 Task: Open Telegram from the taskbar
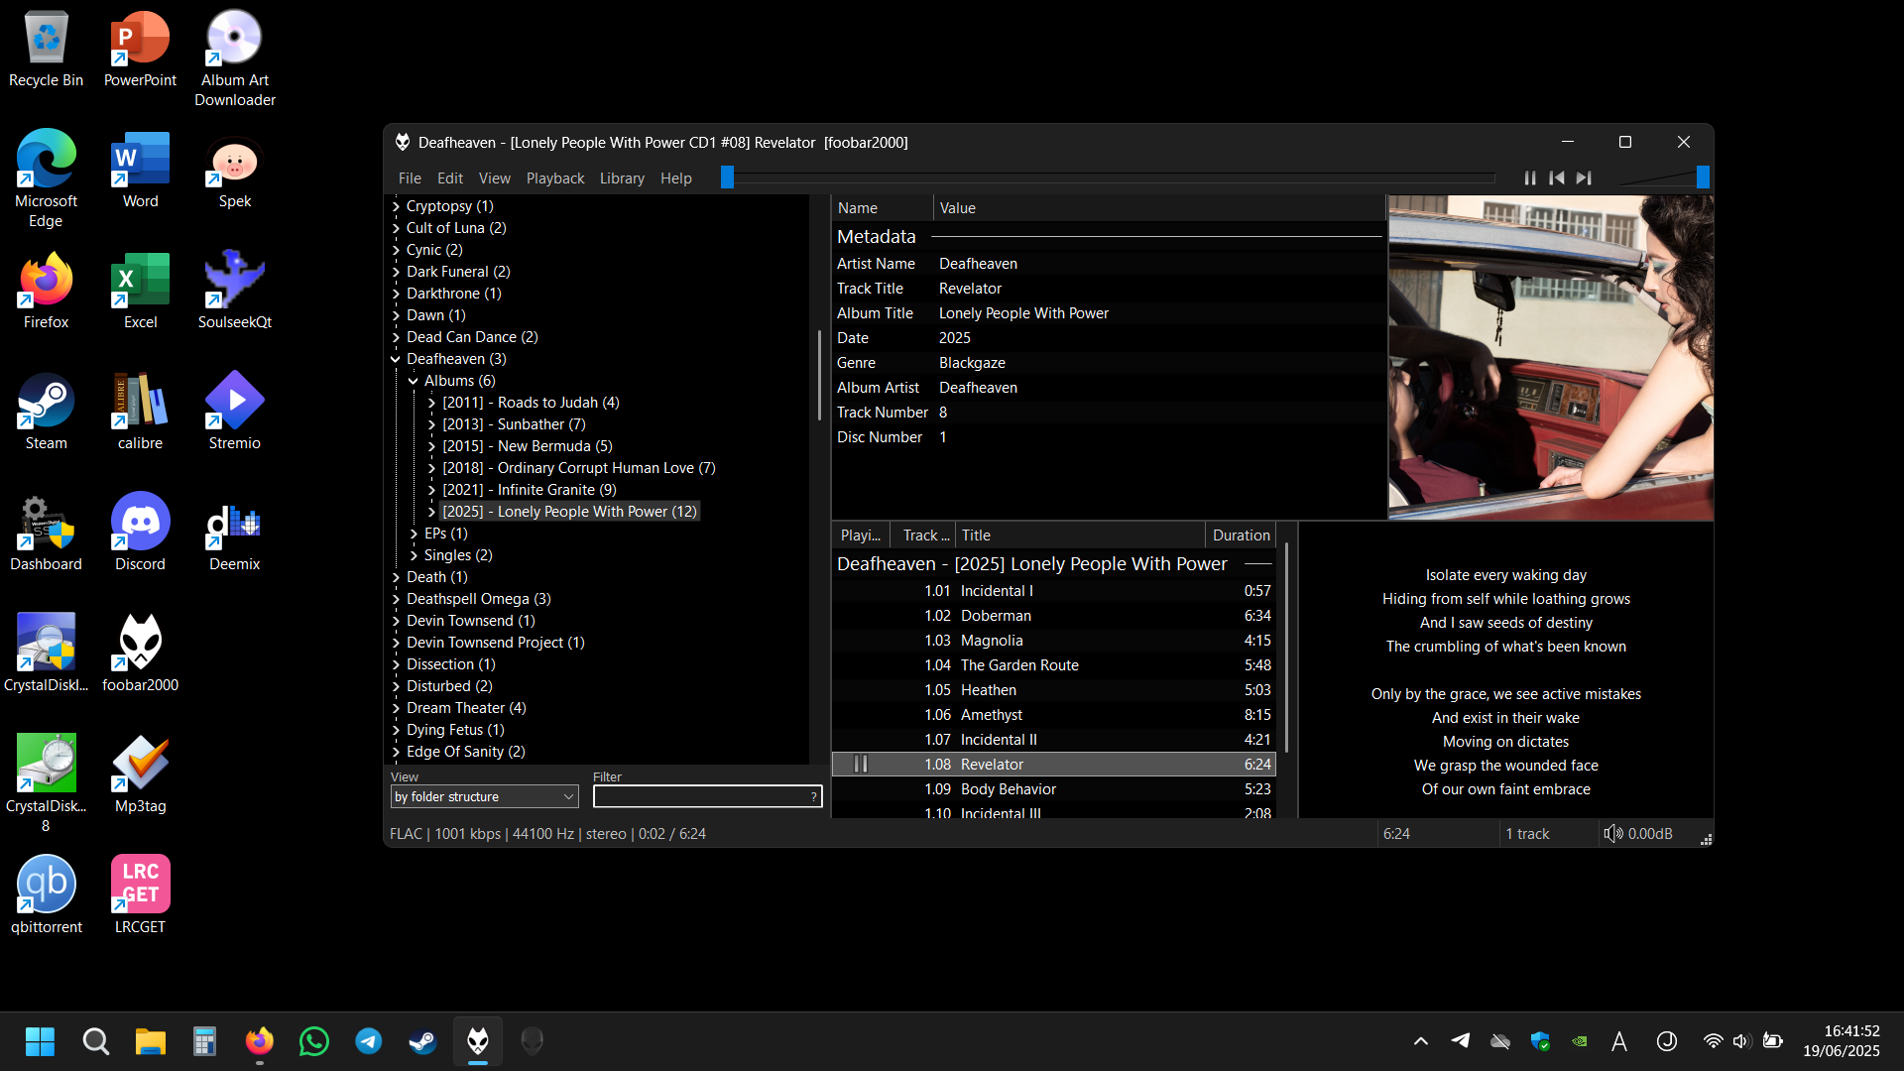369,1041
